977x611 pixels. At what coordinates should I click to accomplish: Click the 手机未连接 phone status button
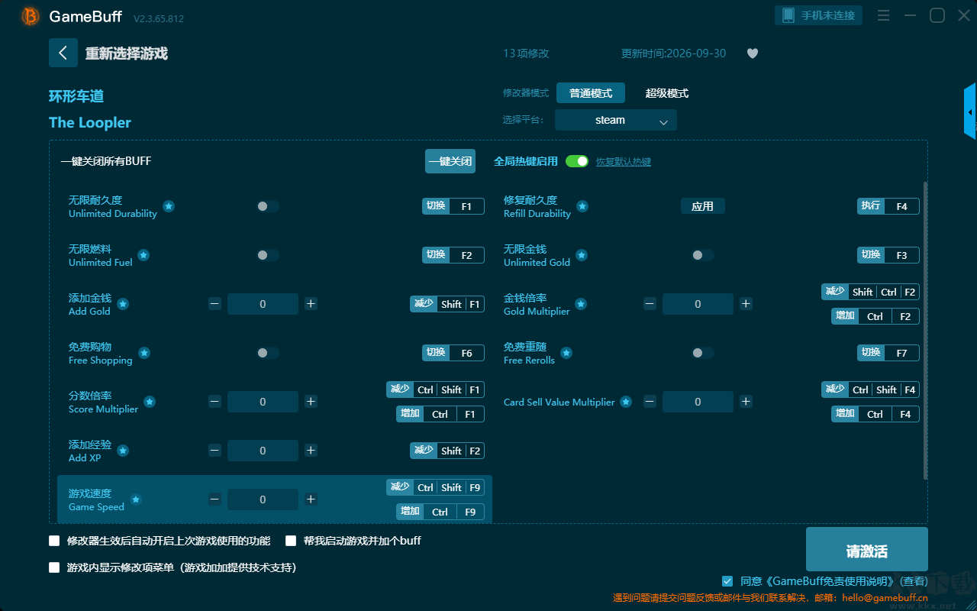point(819,15)
